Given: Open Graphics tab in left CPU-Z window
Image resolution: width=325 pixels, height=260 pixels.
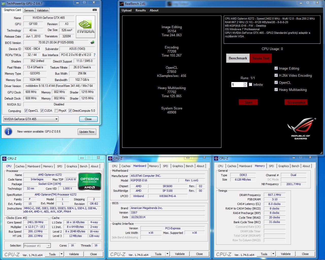Looking at the screenshot, I should [x=72, y=166].
